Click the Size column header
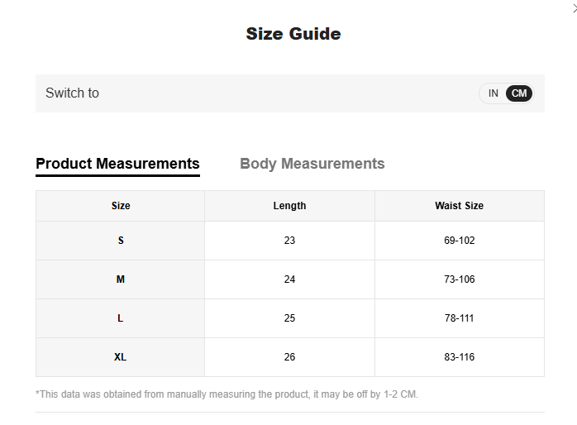The height and width of the screenshot is (425, 577). pyautogui.click(x=121, y=206)
